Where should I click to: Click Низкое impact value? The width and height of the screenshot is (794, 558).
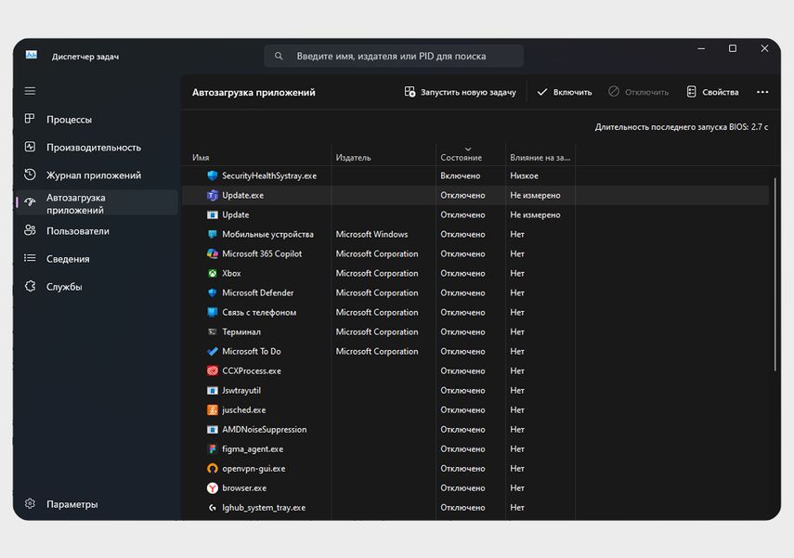tap(524, 175)
